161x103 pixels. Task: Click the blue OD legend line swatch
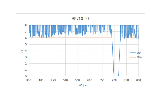133,53
